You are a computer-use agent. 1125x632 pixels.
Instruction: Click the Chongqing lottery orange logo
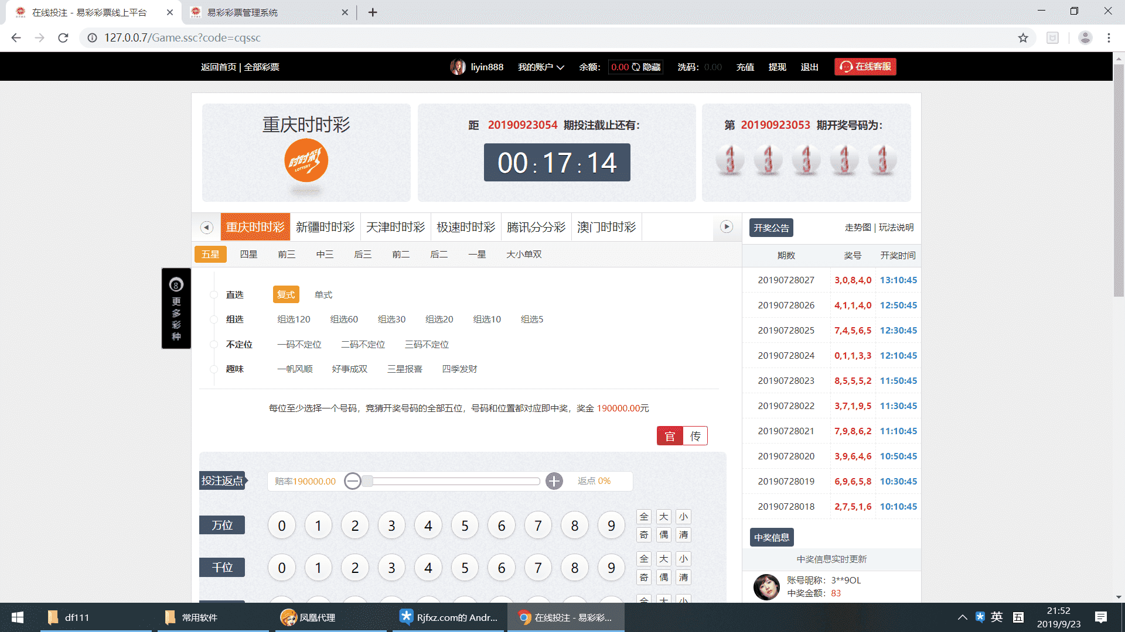(306, 161)
